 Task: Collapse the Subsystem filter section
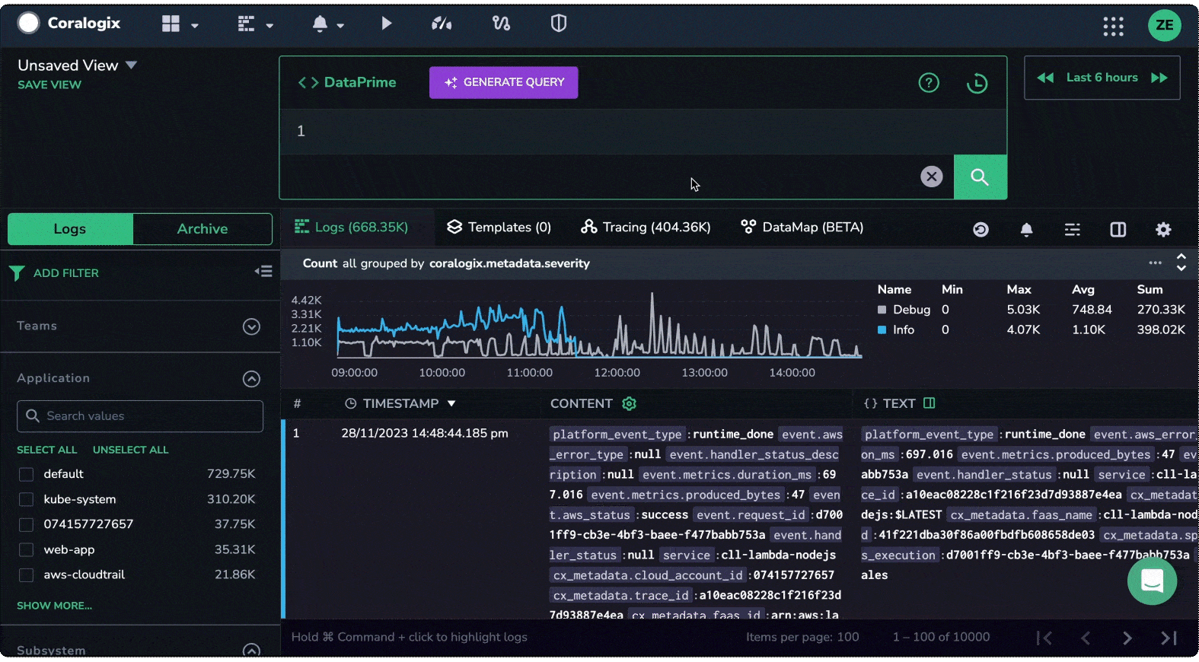[x=251, y=651]
